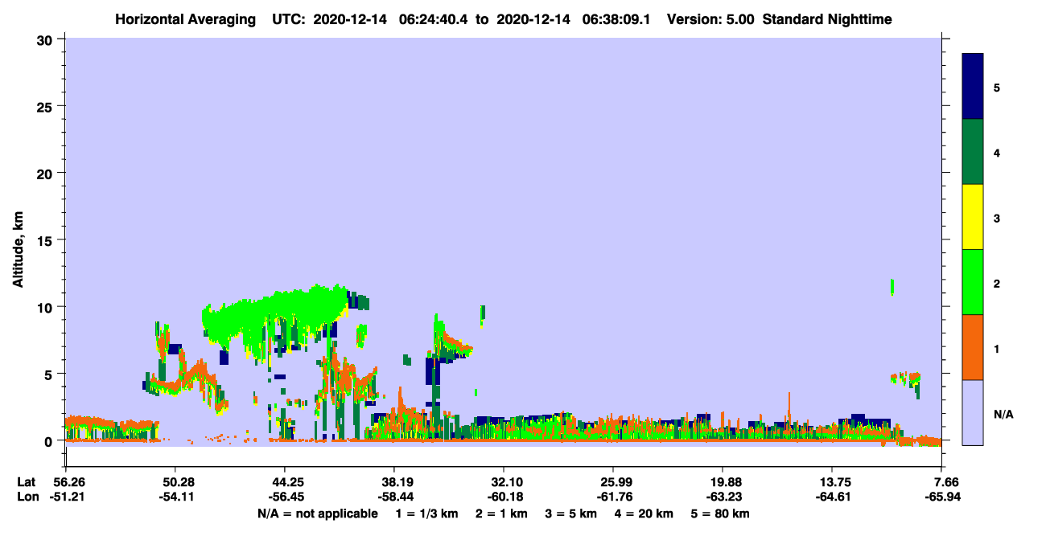Click longitude value -65.94
The width and height of the screenshot is (1046, 536).
[x=944, y=497]
